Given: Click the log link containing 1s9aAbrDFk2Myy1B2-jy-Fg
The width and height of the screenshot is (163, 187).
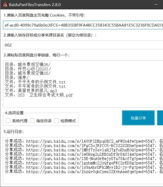Looking at the screenshot, I should 90,167.
